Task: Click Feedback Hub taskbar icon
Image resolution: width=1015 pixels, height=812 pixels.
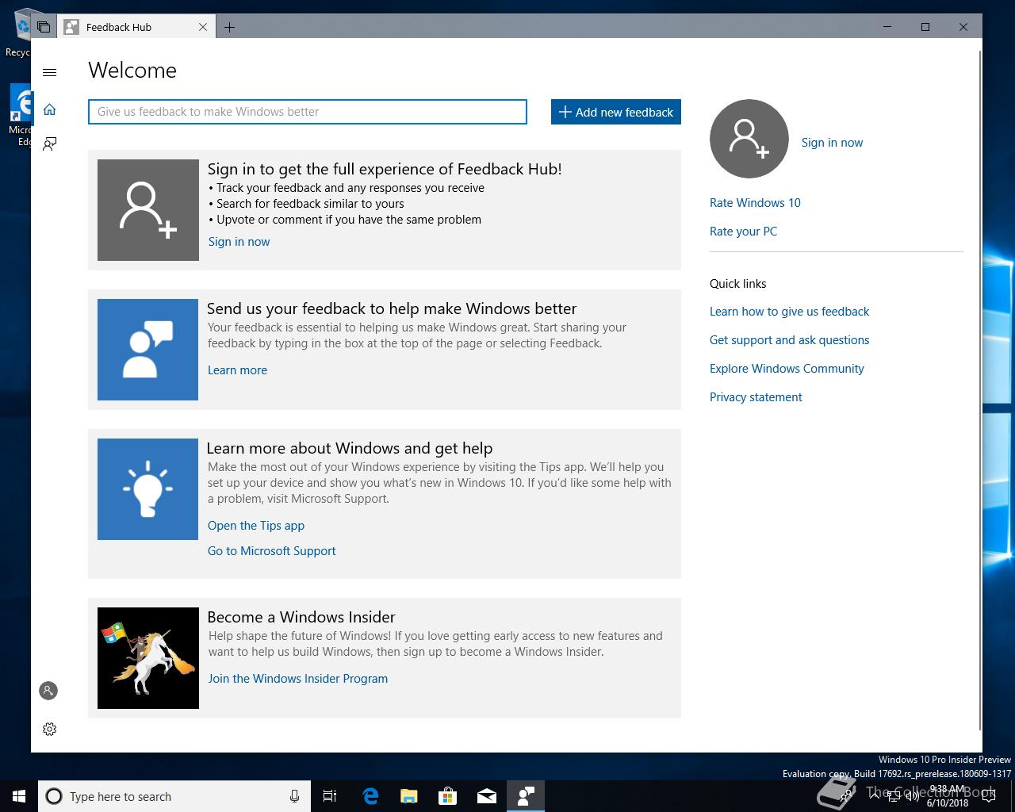Action: click(526, 796)
